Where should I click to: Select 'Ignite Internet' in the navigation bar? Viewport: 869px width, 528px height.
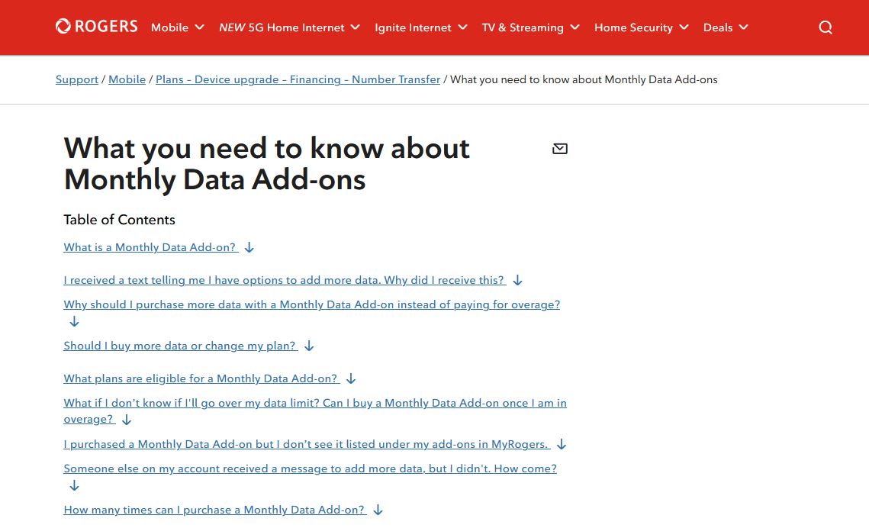tap(412, 27)
